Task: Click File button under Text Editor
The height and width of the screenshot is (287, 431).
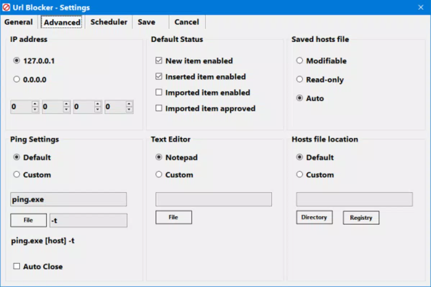Action: [x=173, y=217]
